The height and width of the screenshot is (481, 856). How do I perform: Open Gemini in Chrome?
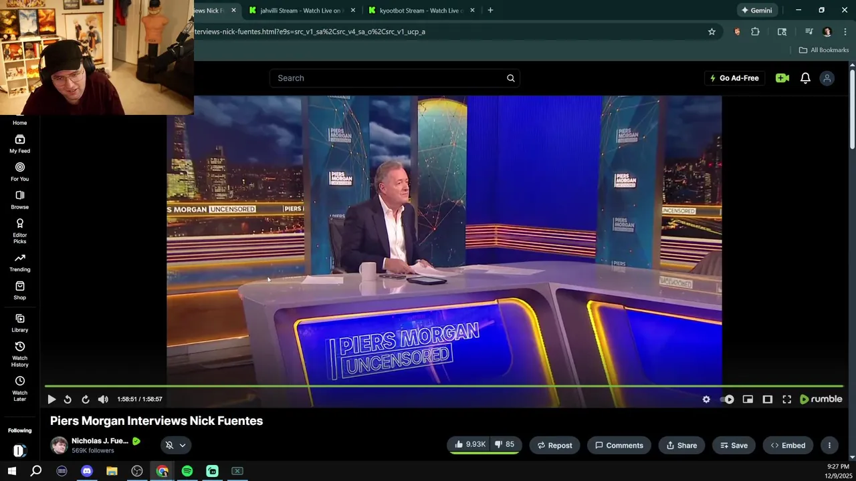coord(756,10)
